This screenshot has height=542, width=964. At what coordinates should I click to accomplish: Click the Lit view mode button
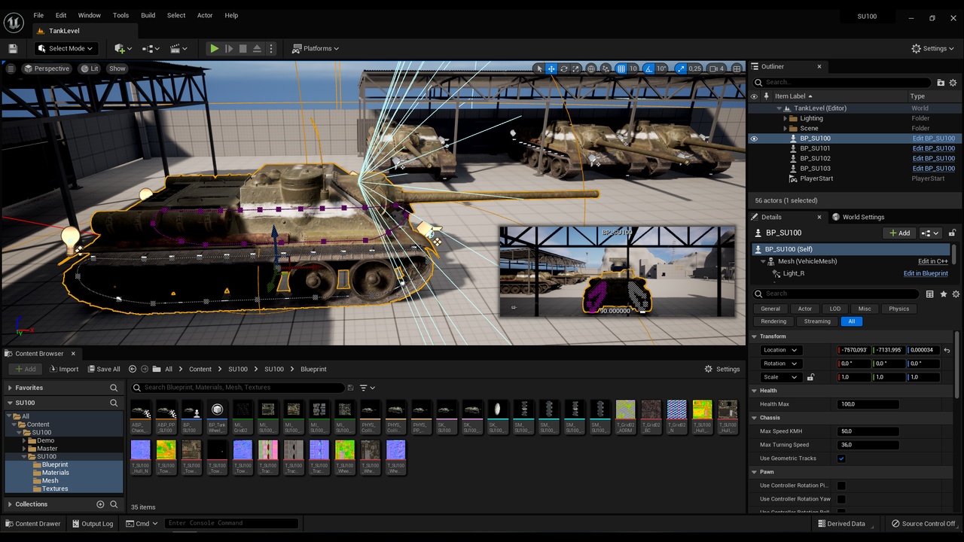pyautogui.click(x=90, y=69)
